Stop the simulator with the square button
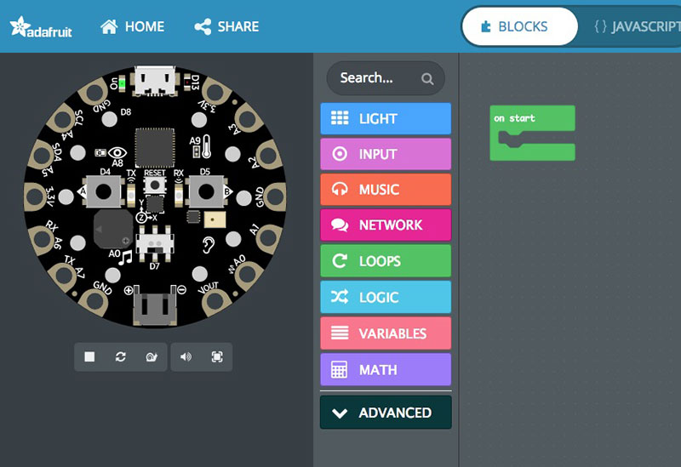 (89, 357)
